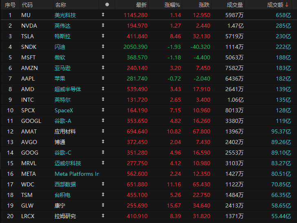The width and height of the screenshot is (297, 223).
Task: Open the 台积电 stock link
Action: (x=62, y=195)
